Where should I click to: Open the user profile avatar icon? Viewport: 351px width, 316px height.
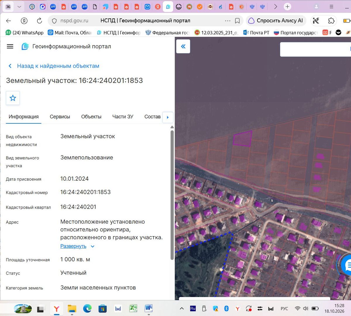tap(316, 6)
